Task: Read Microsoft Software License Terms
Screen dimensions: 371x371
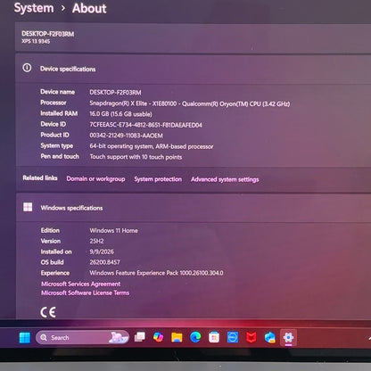Action: (x=85, y=293)
